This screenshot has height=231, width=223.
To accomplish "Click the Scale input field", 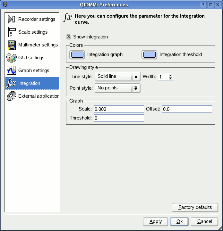I will (119, 109).
